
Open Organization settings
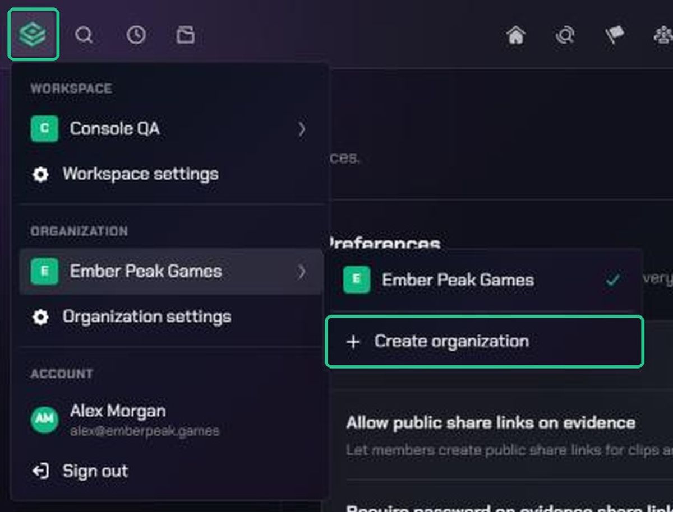point(170,317)
